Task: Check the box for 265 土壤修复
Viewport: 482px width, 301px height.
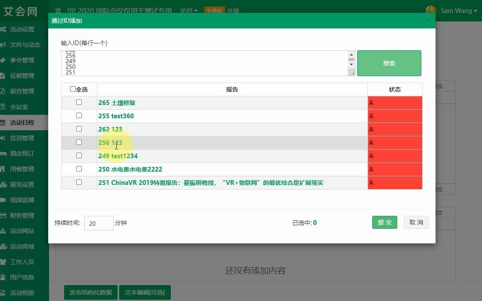Action: [79, 102]
